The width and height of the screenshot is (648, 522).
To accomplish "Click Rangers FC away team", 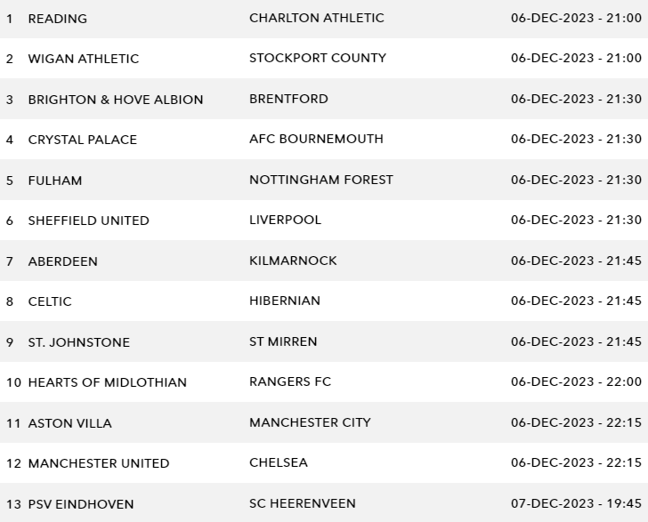I will tap(289, 381).
